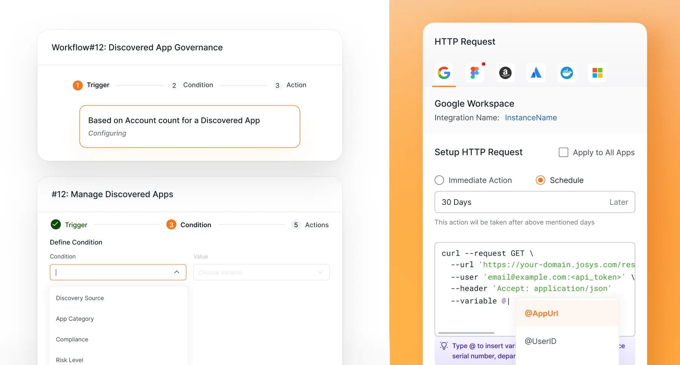680x365 pixels.
Task: Click inside the curl request code editor
Action: tap(535, 289)
